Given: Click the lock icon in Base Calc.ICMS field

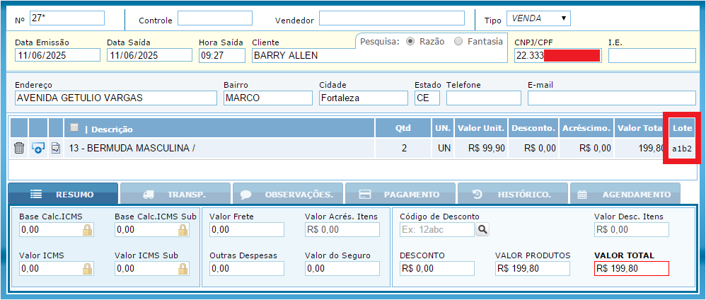Looking at the screenshot, I should [87, 229].
